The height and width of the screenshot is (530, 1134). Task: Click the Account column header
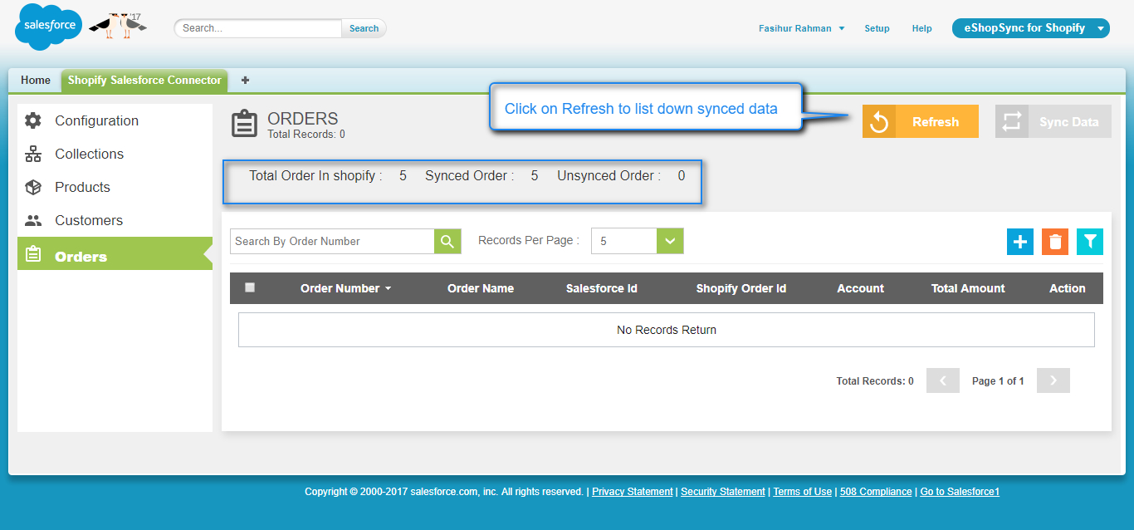860,288
